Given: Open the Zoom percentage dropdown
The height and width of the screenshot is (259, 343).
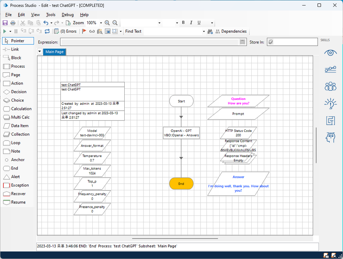Looking at the screenshot, I should coord(101,23).
